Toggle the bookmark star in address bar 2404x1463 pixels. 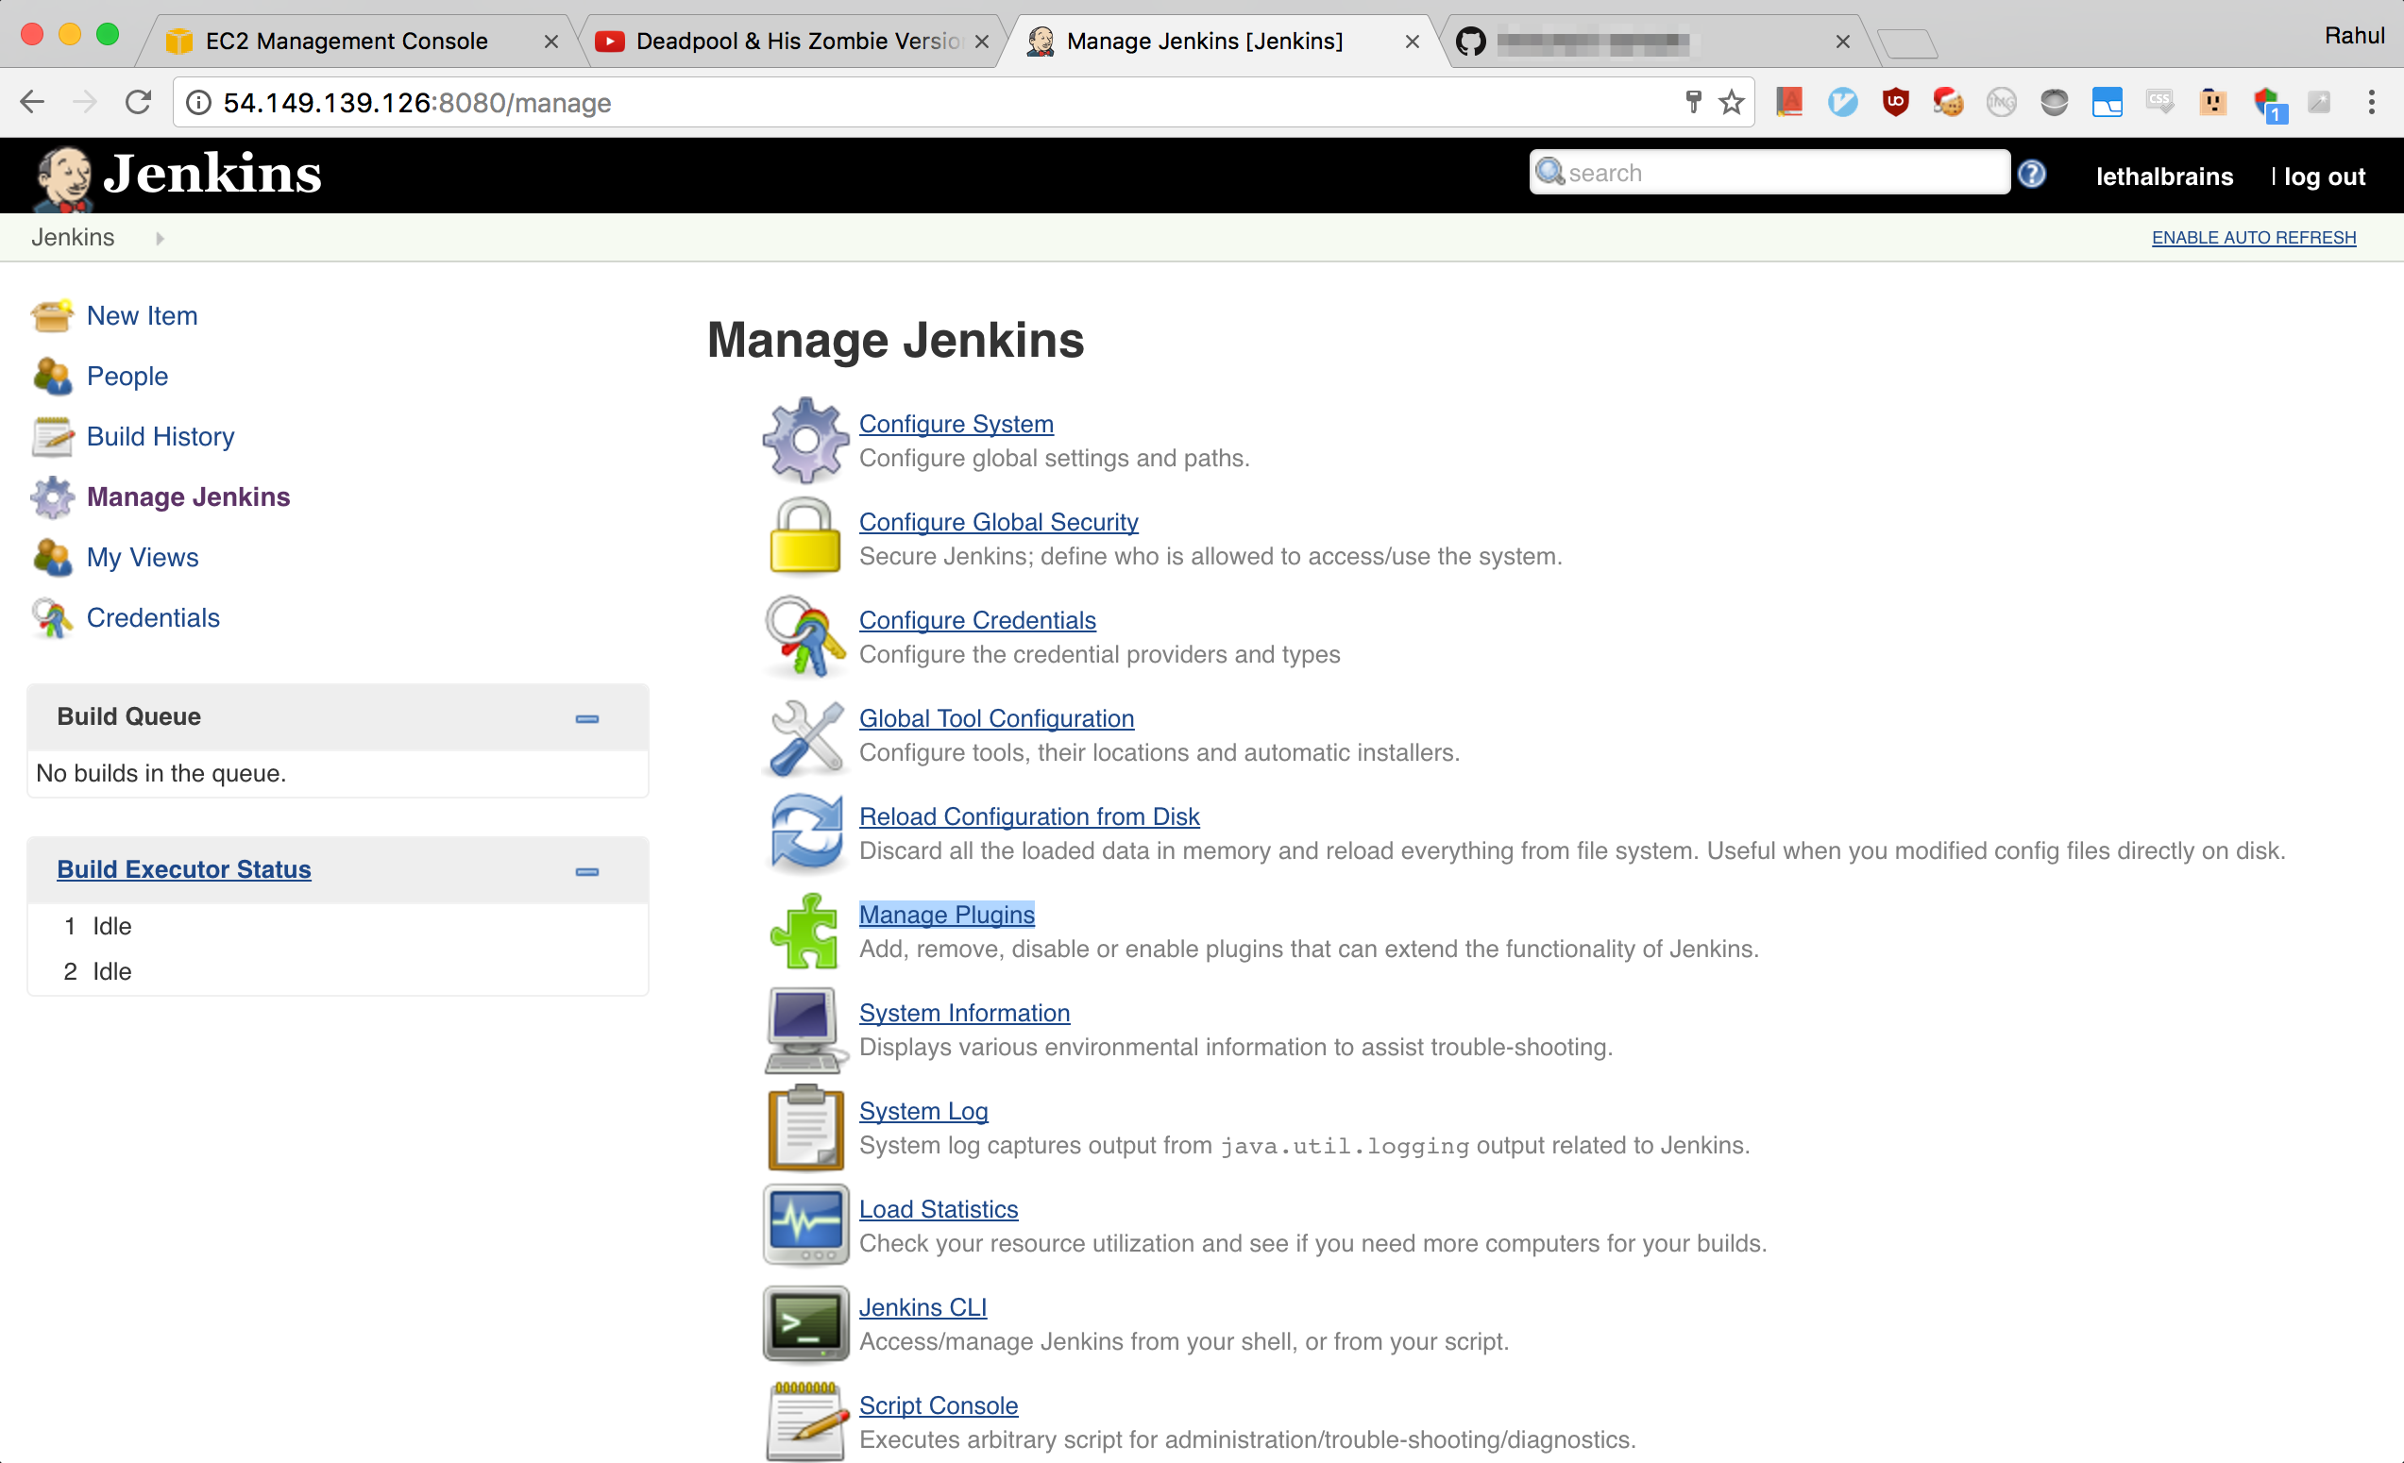pos(1731,101)
